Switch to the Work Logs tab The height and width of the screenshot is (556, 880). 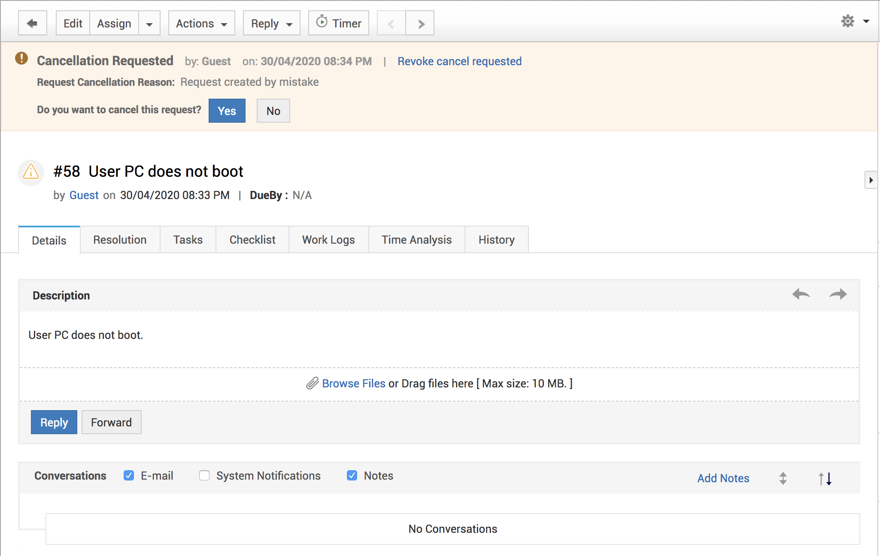[x=328, y=239]
